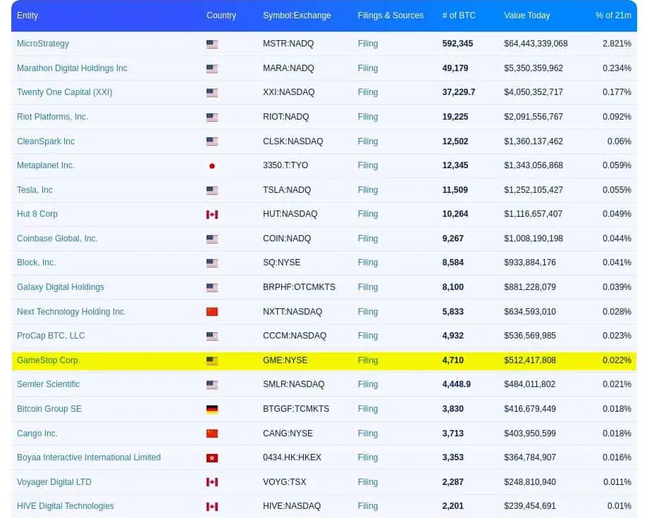Open Boyaa Interactive International Limited link

[x=89, y=457]
